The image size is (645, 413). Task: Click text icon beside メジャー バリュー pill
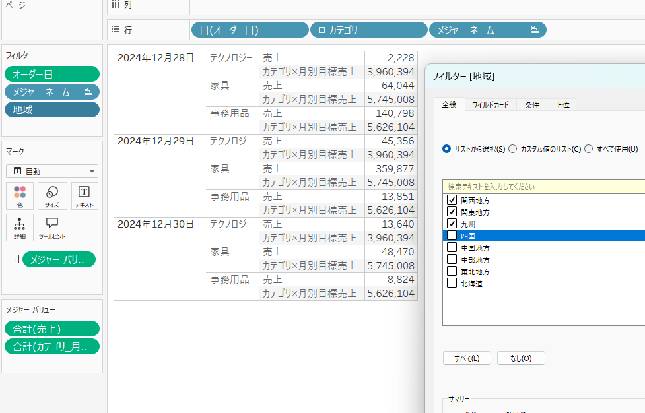(15, 260)
